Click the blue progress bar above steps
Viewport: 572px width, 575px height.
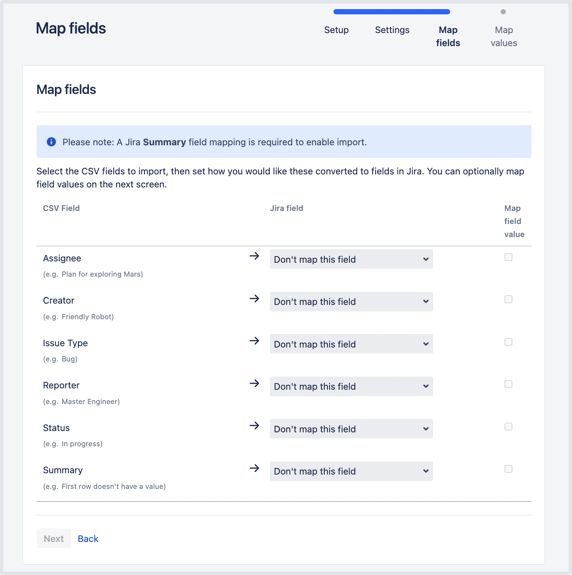391,12
